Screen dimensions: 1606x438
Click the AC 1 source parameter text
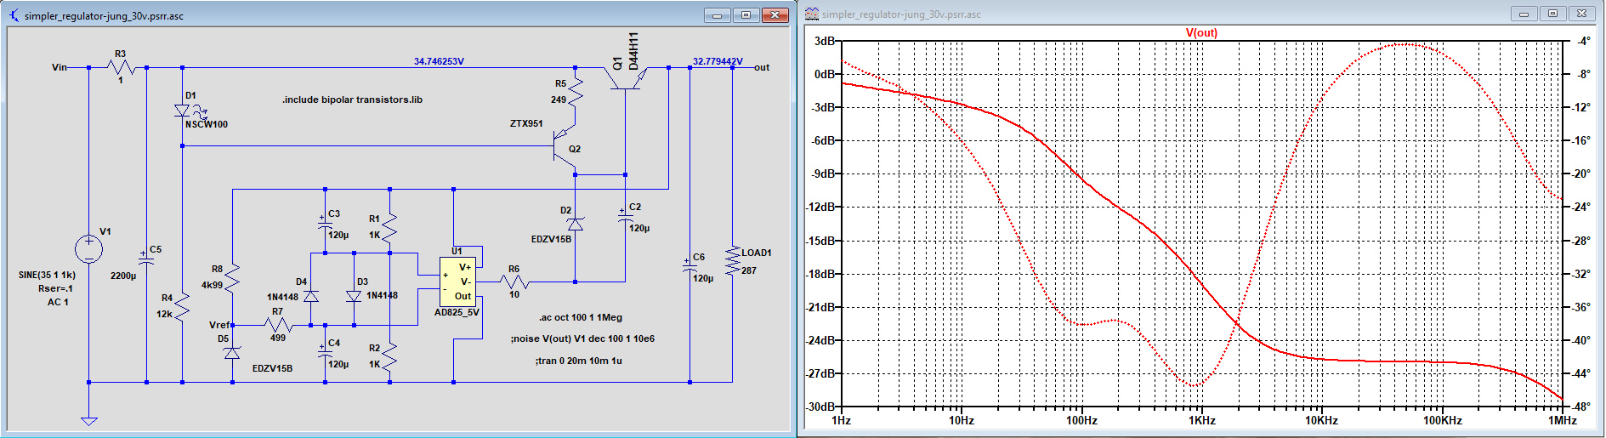coord(58,302)
